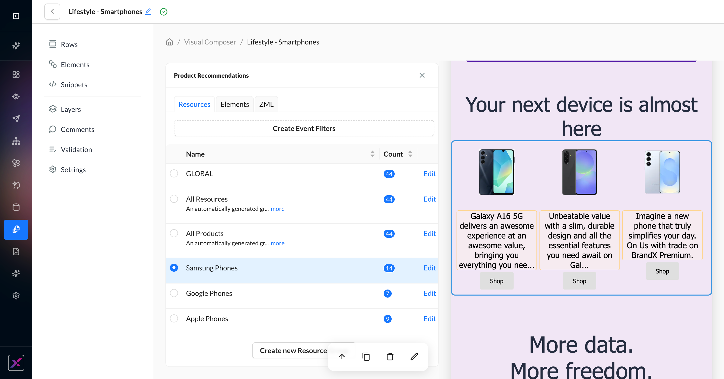Viewport: 724px width, 379px height.
Task: Click the target crosshair icon in dark sidebar
Action: (x=16, y=97)
